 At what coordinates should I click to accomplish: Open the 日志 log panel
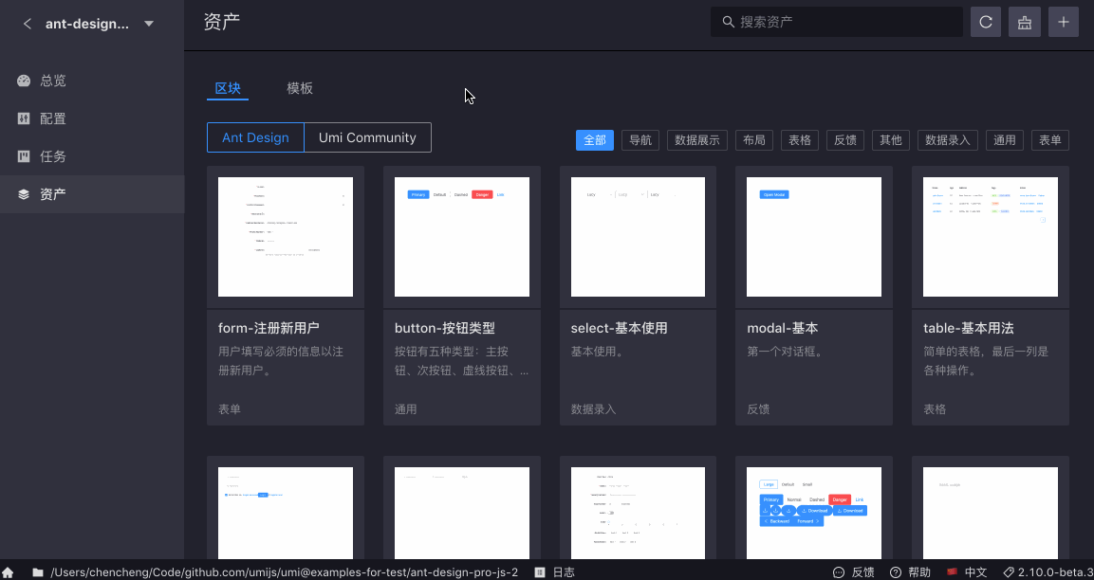564,572
